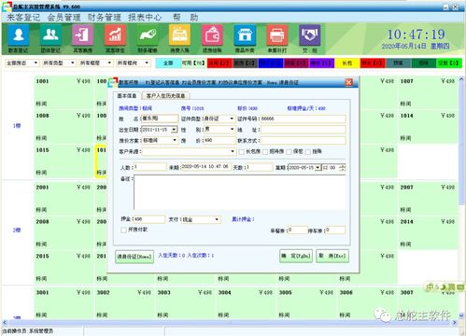The image size is (466, 336).
Task: Tick the 保密 checkbox
Action: [x=289, y=152]
